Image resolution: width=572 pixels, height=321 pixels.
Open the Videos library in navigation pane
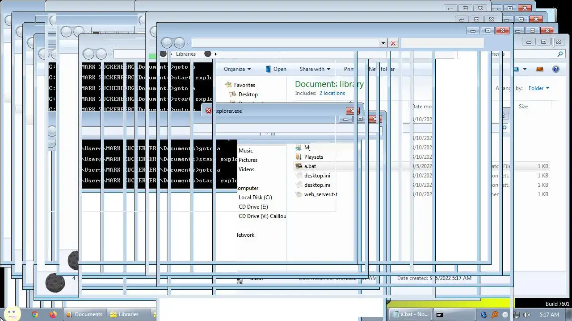click(246, 169)
